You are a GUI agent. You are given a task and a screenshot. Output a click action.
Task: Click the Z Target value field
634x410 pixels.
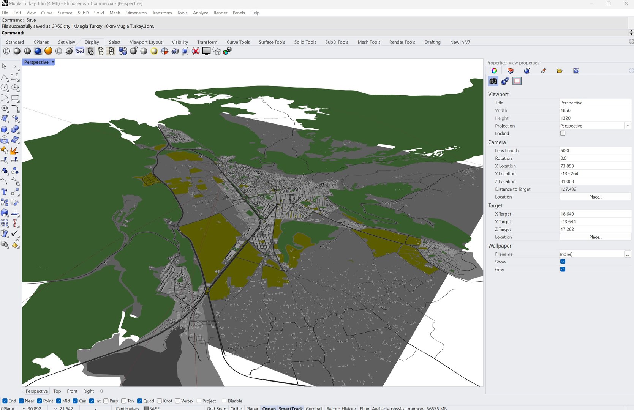(x=595, y=229)
